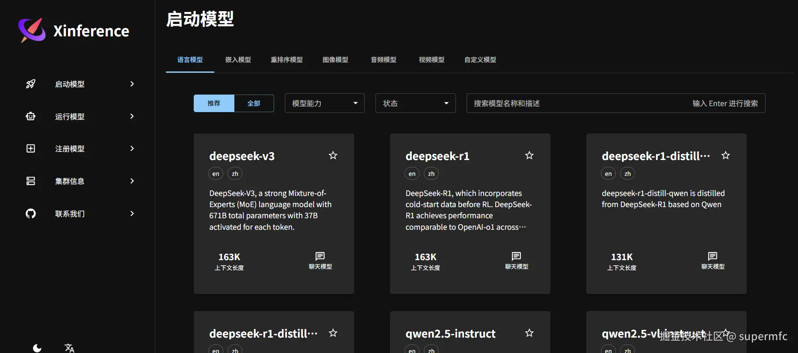
Task: Click the robot icon for 运行模型
Action: pos(30,116)
